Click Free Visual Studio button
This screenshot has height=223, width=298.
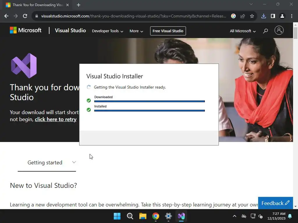click(x=168, y=31)
